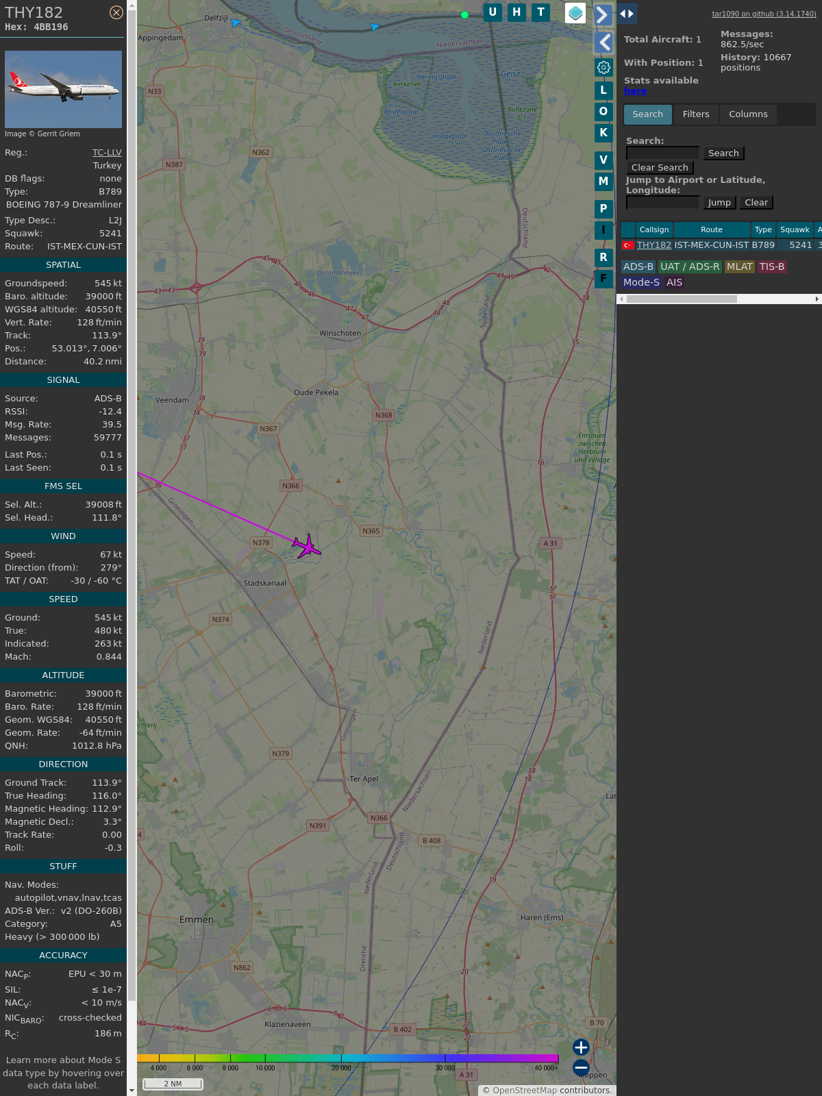Open the TC-LLV registration link
This screenshot has width=822, height=1096.
(107, 153)
